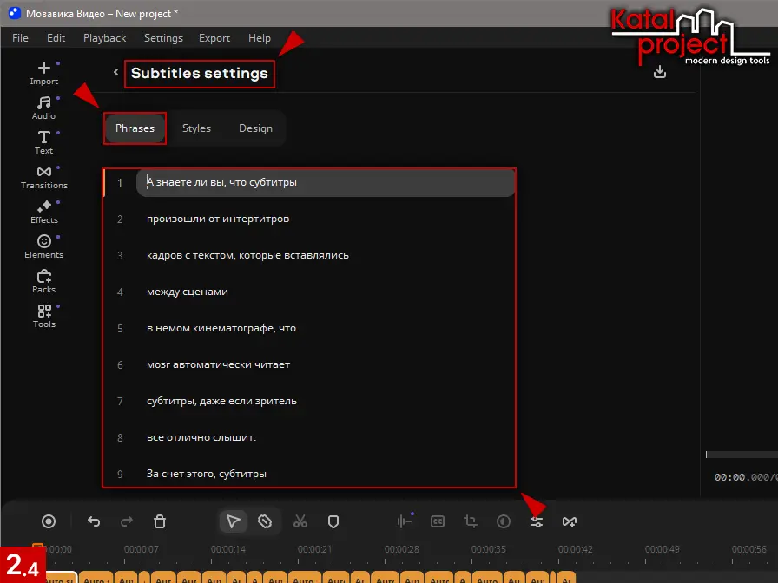Select subtitle phrase 'между сценами'

click(x=188, y=291)
